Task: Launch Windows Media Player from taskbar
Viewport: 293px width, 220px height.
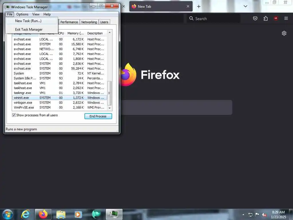Action: (78, 214)
